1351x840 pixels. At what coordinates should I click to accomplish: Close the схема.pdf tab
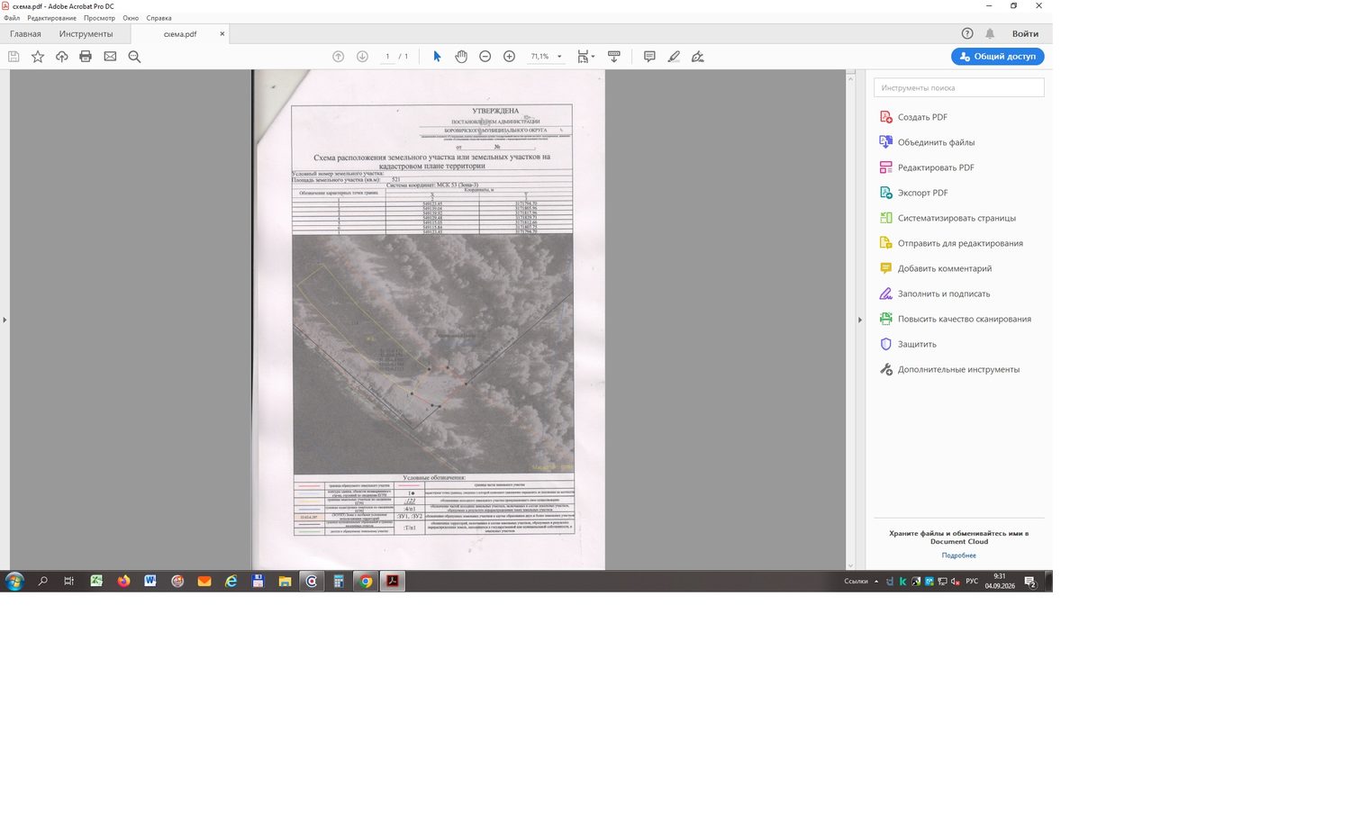point(222,34)
